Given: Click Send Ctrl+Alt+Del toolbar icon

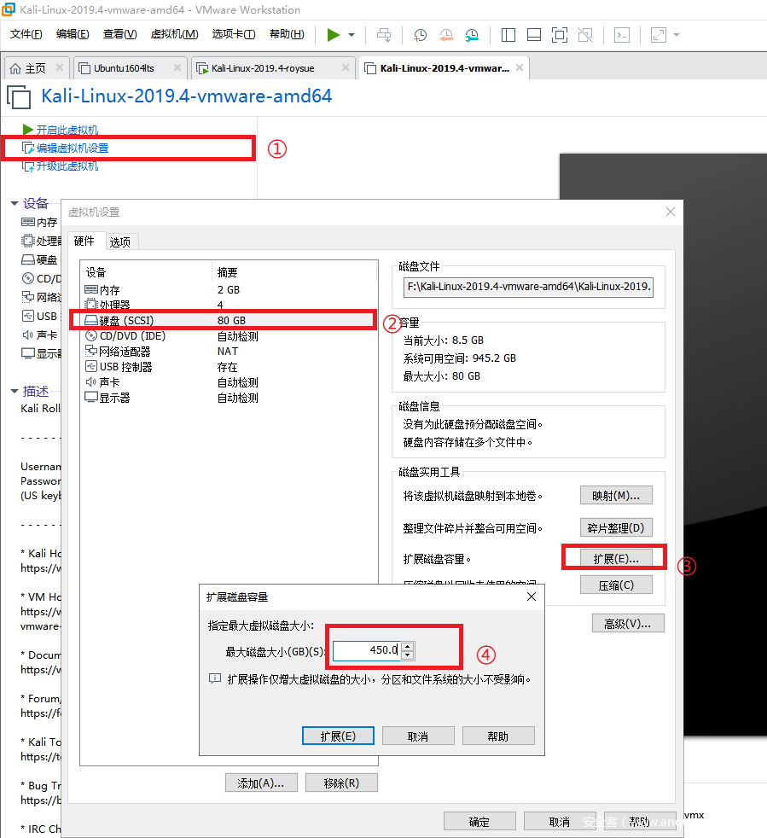Looking at the screenshot, I should [x=384, y=35].
